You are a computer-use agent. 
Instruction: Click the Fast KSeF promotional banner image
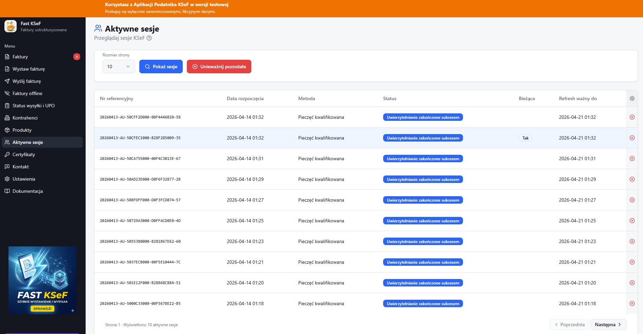point(42,280)
